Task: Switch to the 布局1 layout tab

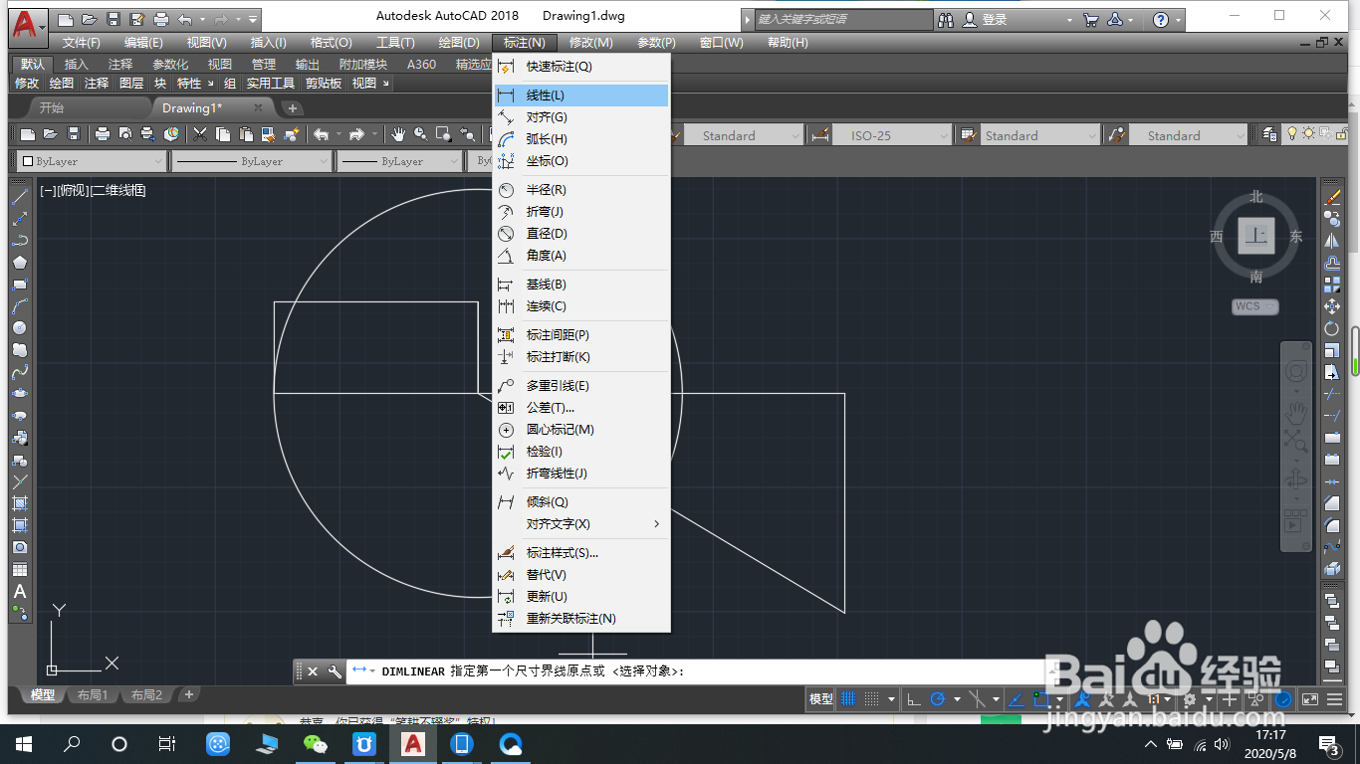Action: click(x=92, y=695)
